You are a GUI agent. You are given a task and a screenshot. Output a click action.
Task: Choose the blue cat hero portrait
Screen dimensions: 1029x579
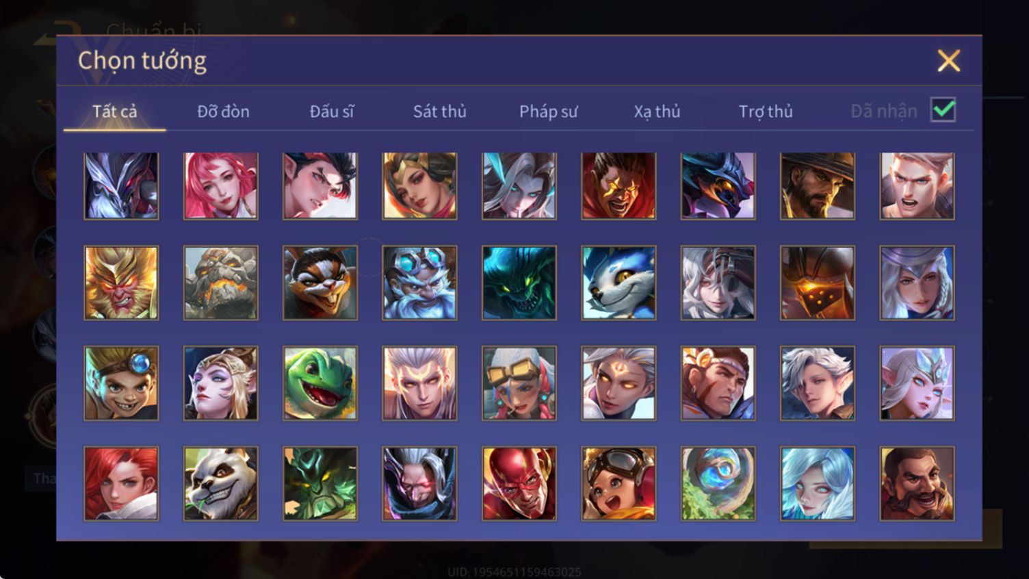pyautogui.click(x=618, y=283)
